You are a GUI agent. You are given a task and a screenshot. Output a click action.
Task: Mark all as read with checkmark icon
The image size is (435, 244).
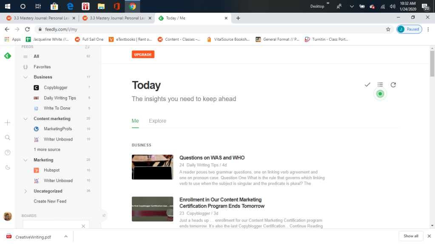coord(367,85)
